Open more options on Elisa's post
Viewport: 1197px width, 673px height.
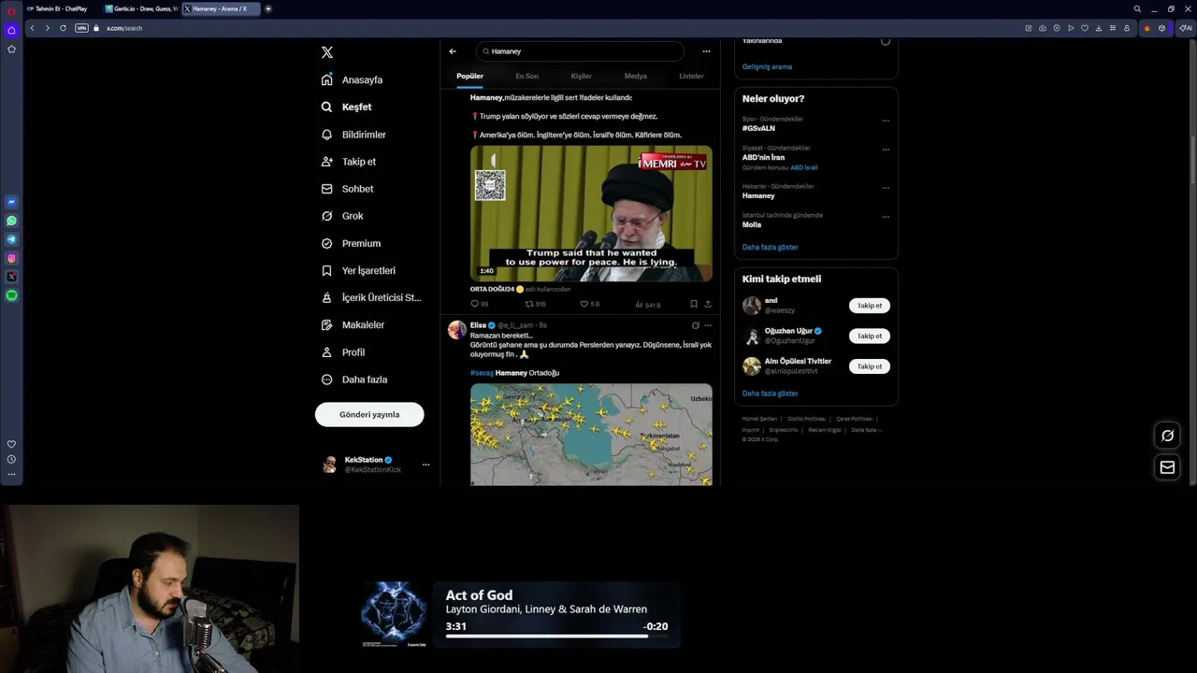tap(708, 325)
